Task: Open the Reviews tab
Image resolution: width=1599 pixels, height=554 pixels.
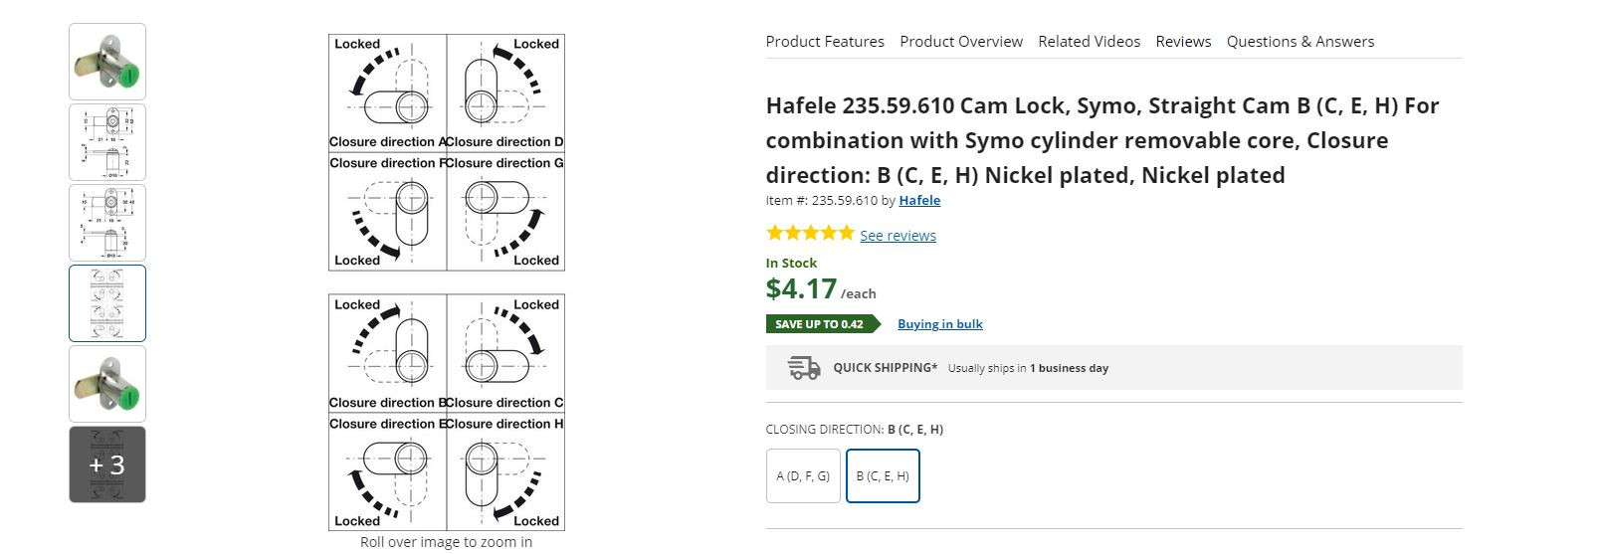Action: (x=1183, y=42)
